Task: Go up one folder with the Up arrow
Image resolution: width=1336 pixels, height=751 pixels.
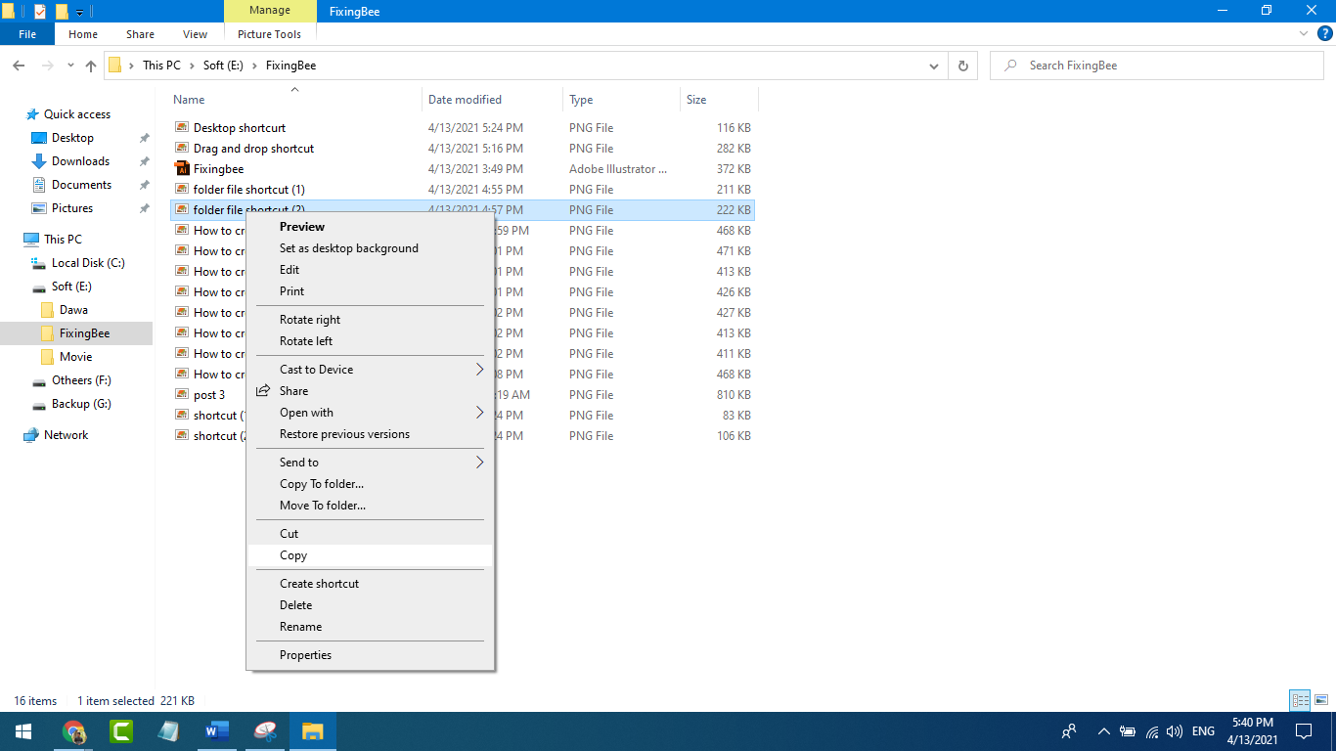Action: (x=91, y=66)
